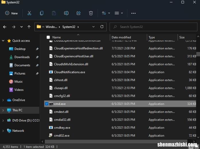Image resolution: width=200 pixels, height=149 pixels.
Task: Click the horizontal scrollbar left arrow
Action: coord(43,142)
